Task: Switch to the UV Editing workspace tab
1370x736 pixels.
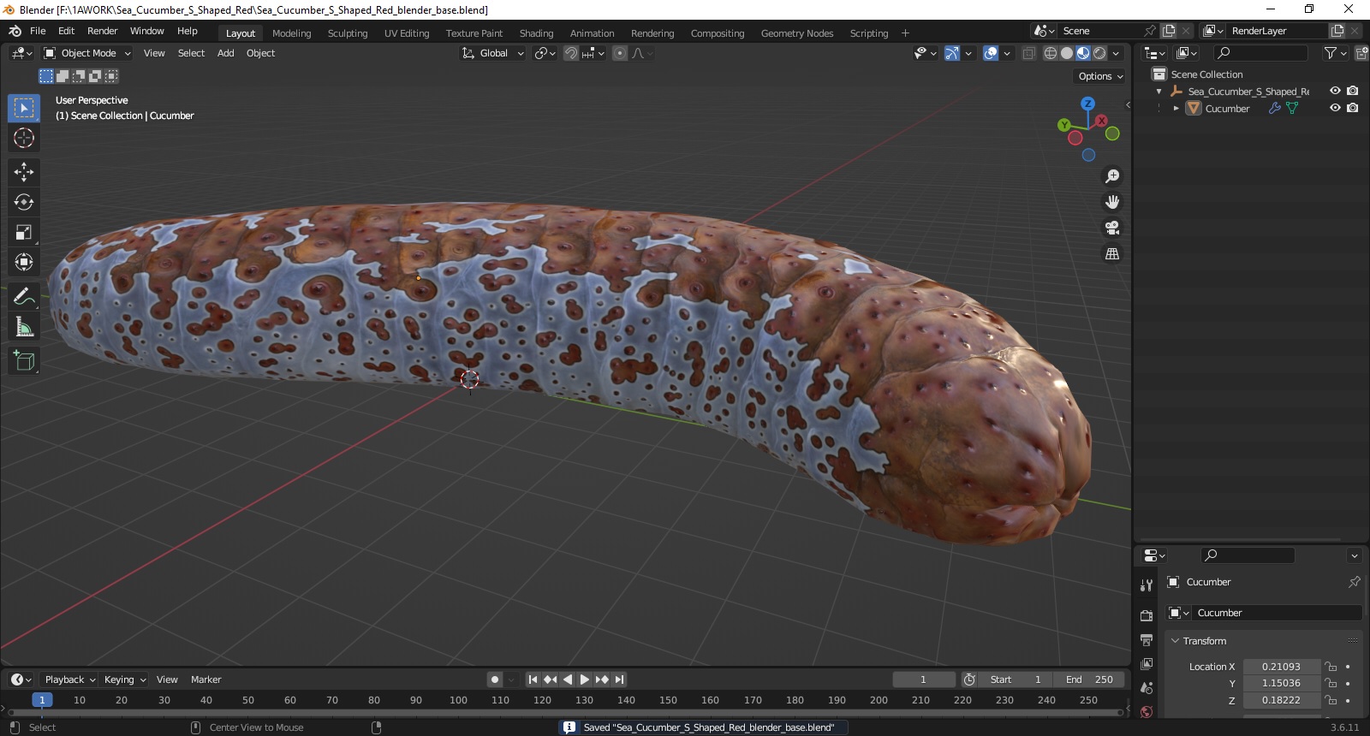Action: [406, 33]
